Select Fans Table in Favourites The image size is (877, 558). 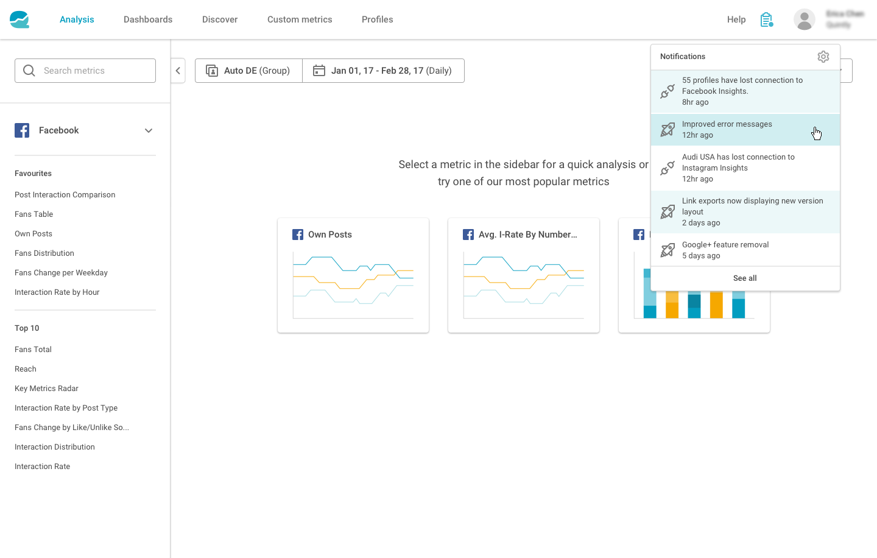click(34, 214)
